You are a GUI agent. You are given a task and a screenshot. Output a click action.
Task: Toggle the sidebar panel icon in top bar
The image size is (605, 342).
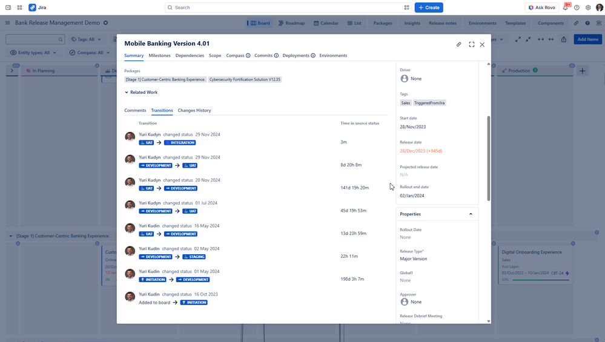(x=8, y=7)
